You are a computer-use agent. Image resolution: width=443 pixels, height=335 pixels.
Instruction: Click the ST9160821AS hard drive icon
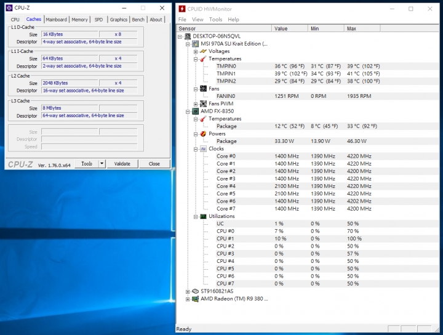click(x=196, y=291)
